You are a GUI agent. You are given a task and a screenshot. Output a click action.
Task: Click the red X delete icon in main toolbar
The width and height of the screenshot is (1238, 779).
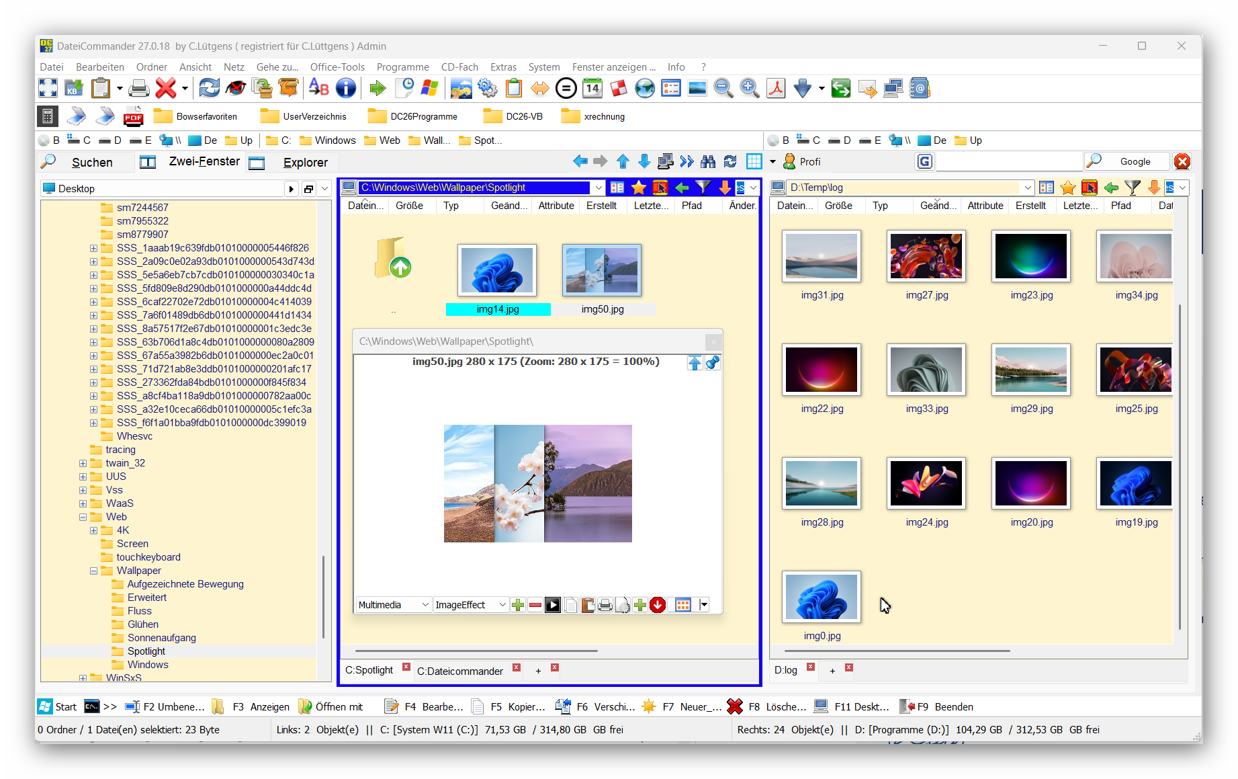pos(166,88)
